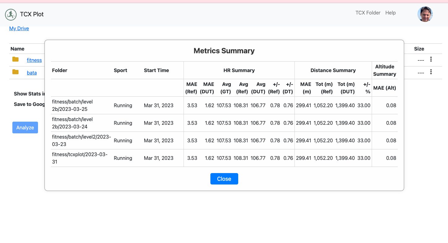Click the HR Summary group header
The width and height of the screenshot is (448, 243).
239,70
